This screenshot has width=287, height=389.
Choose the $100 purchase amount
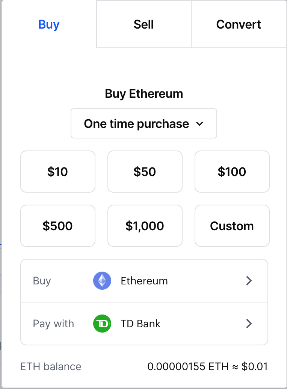232,172
